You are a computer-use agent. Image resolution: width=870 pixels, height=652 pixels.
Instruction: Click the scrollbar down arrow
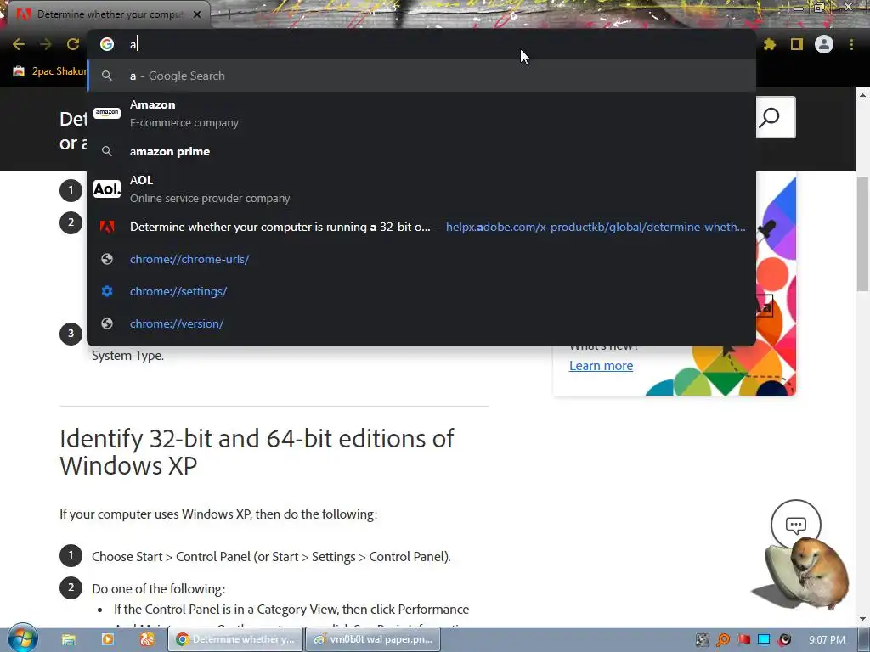(863, 619)
